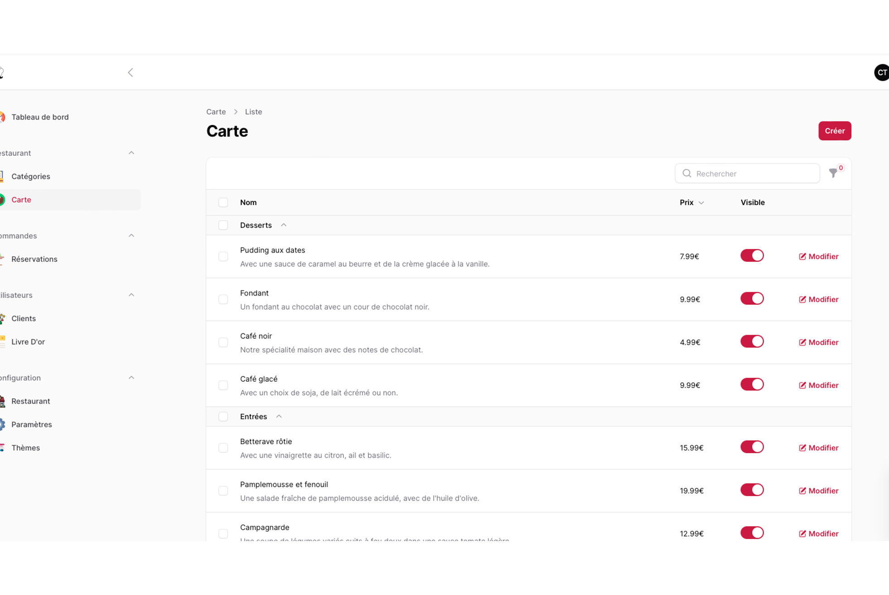Select all rows with header checkbox
This screenshot has width=889, height=595.
pos(223,202)
